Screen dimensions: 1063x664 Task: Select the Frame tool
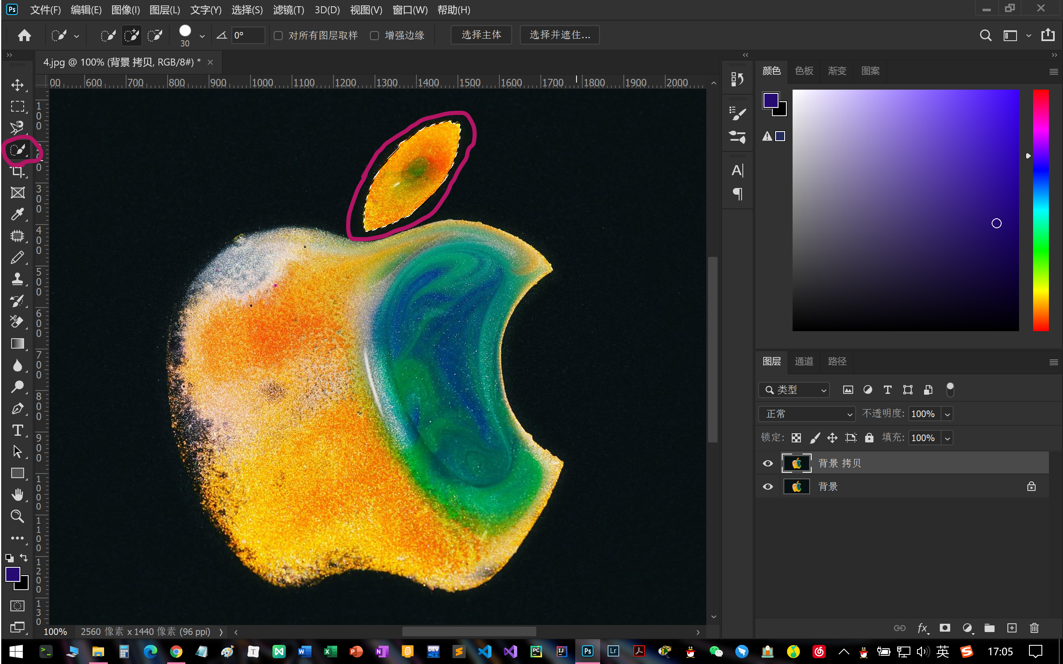pyautogui.click(x=17, y=193)
